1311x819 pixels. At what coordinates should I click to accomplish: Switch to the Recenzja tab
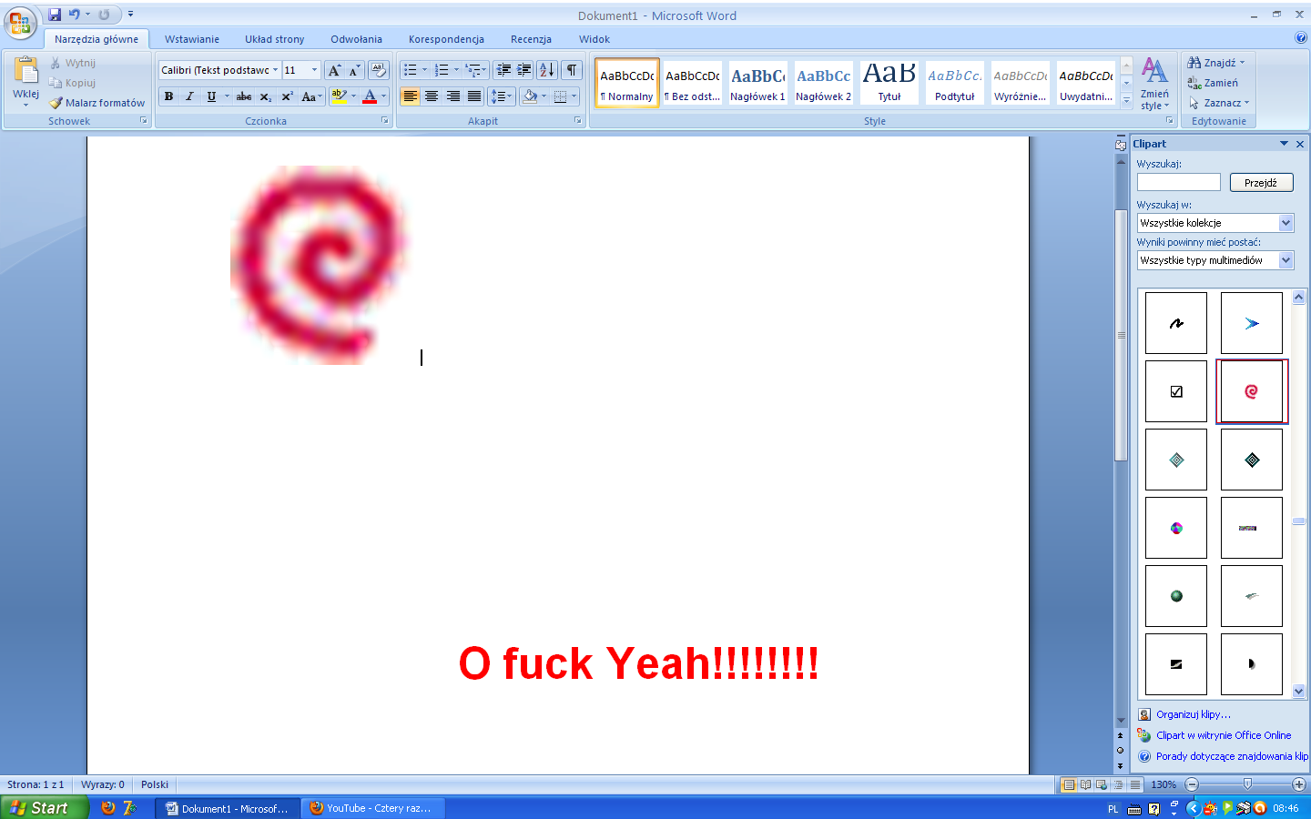pos(531,39)
